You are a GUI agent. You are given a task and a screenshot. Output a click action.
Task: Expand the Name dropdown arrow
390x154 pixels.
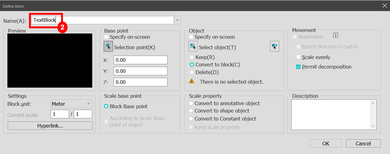(177, 20)
